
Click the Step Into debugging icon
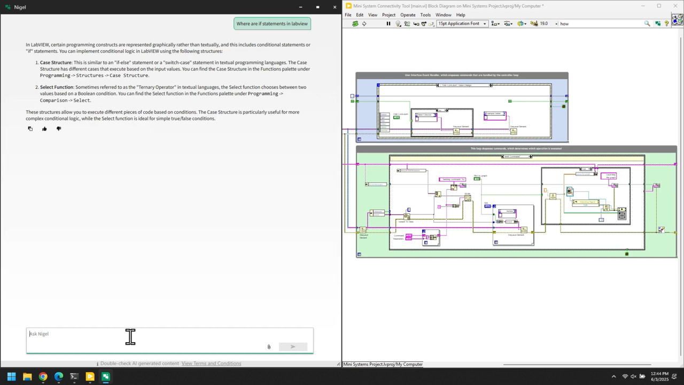pos(416,24)
